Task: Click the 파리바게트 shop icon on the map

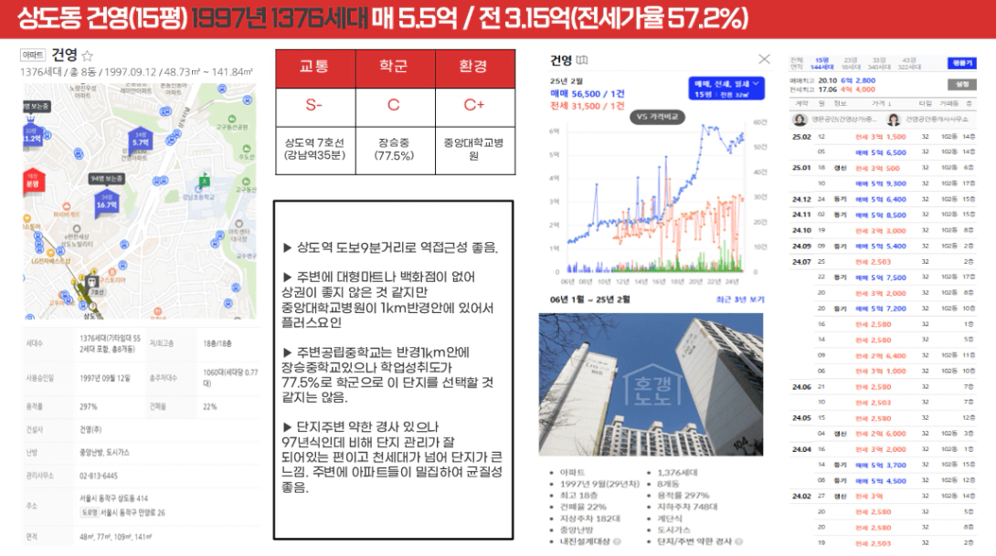Action: coord(66,207)
